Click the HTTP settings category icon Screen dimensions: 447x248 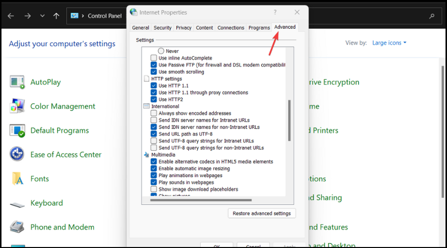pyautogui.click(x=147, y=78)
